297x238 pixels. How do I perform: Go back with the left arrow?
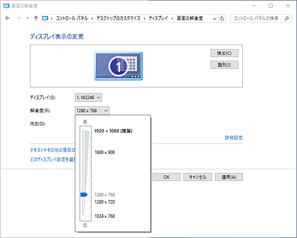[8, 18]
